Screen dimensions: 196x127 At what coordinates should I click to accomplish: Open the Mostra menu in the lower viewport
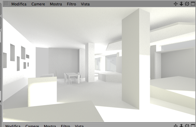click(50, 126)
